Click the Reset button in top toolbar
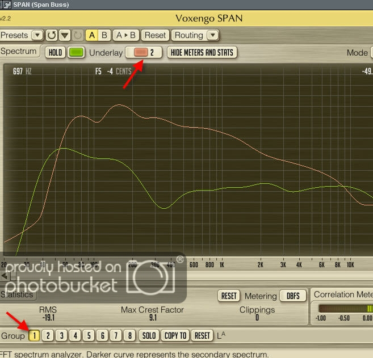The height and width of the screenshot is (358, 373). (155, 35)
